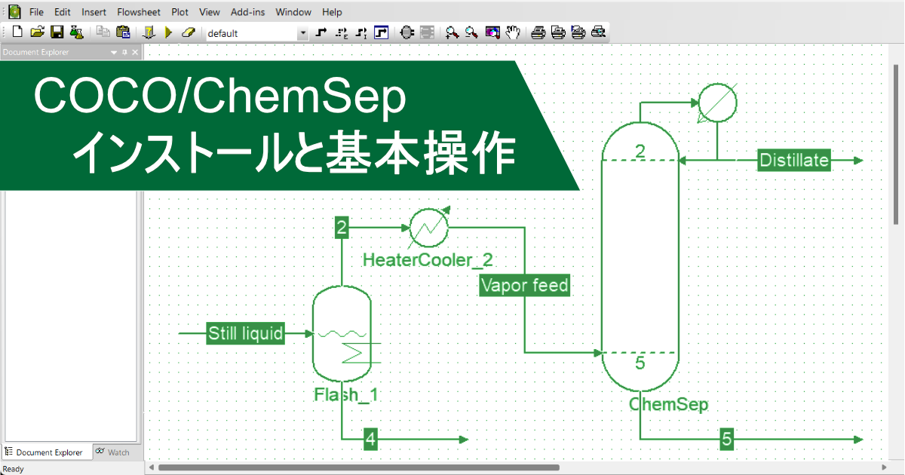Open the default stream type dropdown

tap(303, 33)
